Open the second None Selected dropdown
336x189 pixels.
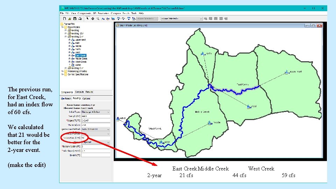coord(182,19)
